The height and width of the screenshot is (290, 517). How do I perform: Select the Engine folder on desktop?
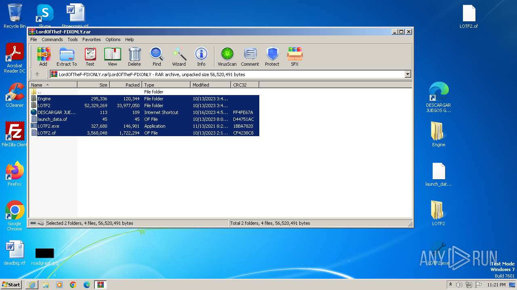click(439, 134)
